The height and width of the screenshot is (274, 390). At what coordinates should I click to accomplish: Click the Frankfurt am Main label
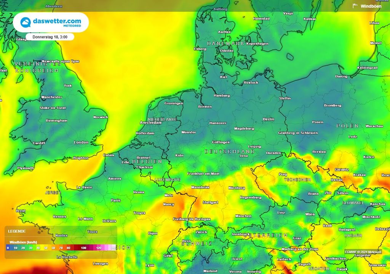pyautogui.click(x=204, y=173)
